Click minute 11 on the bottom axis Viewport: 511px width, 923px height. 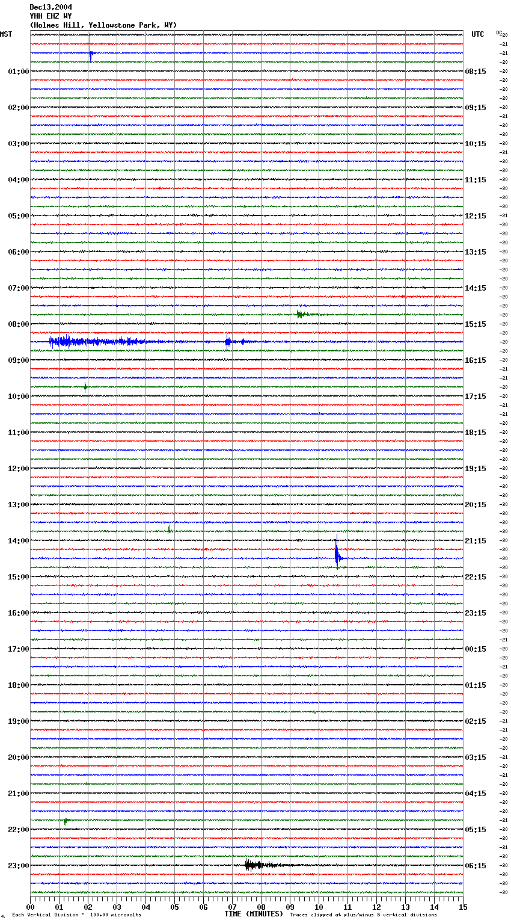click(x=347, y=907)
